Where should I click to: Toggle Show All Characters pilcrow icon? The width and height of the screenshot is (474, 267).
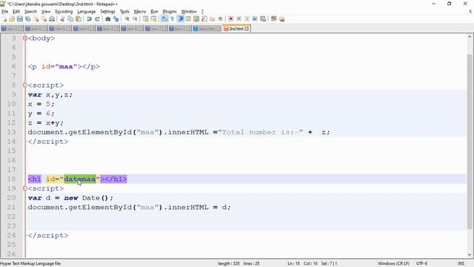point(173,19)
